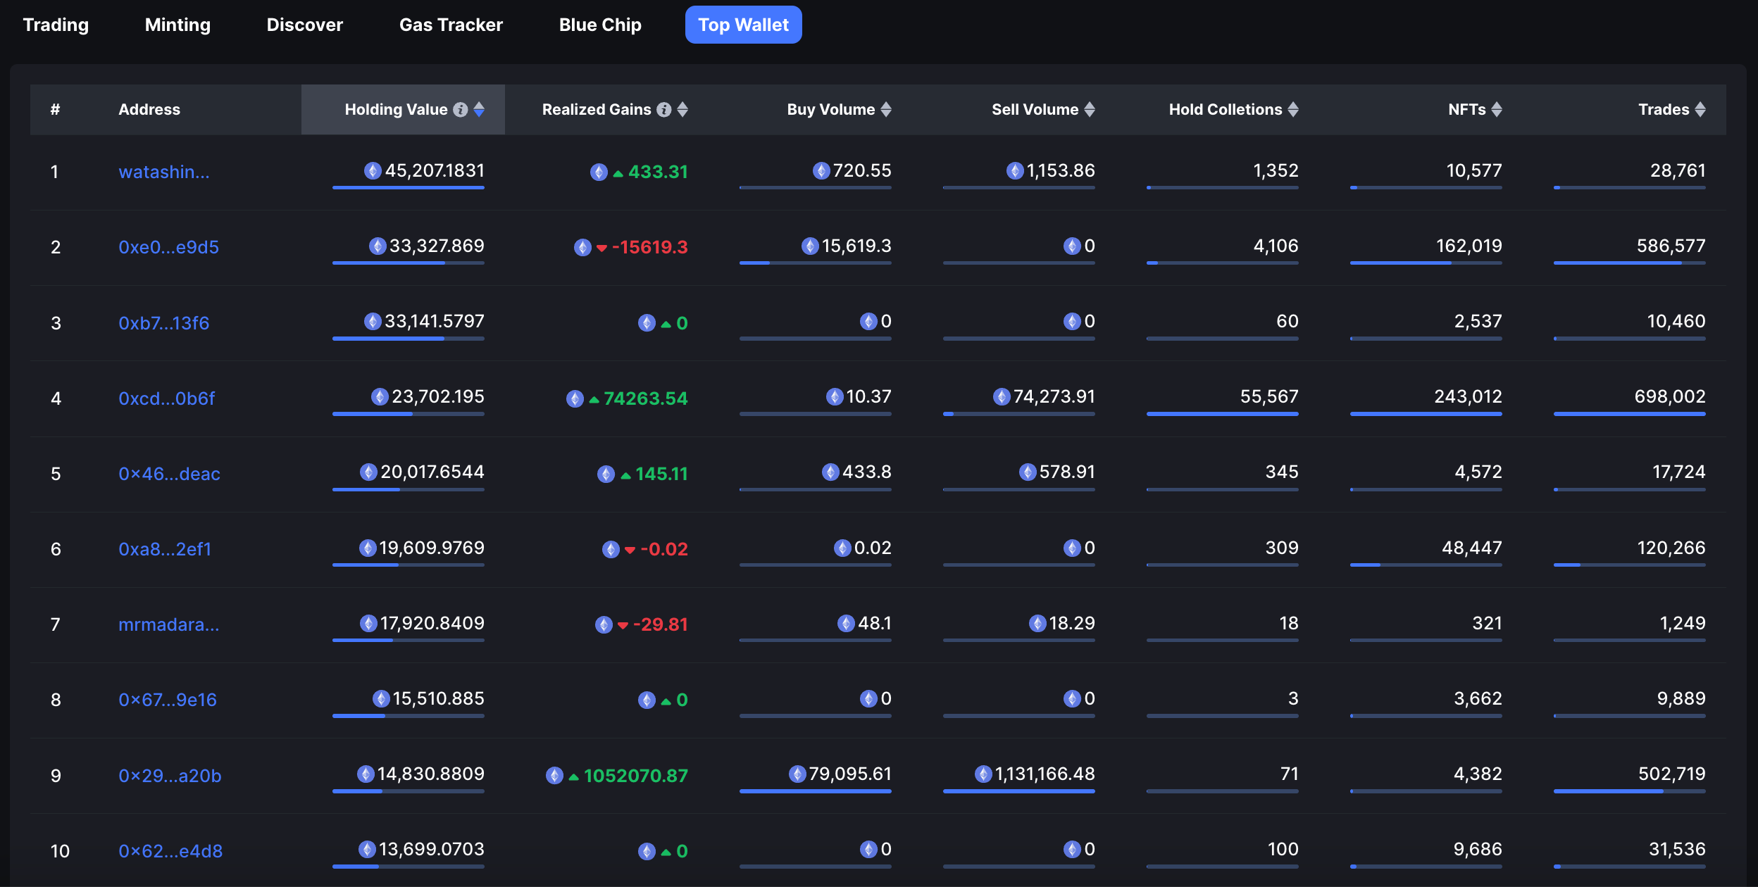Select the Top Wallet tab
This screenshot has height=887, width=1758.
pyautogui.click(x=743, y=25)
